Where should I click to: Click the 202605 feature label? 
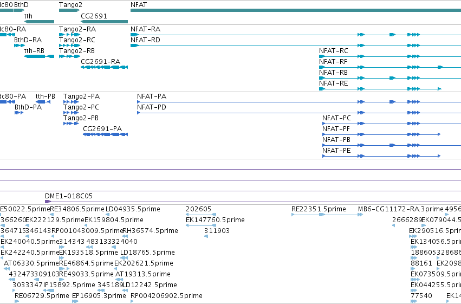[198, 209]
